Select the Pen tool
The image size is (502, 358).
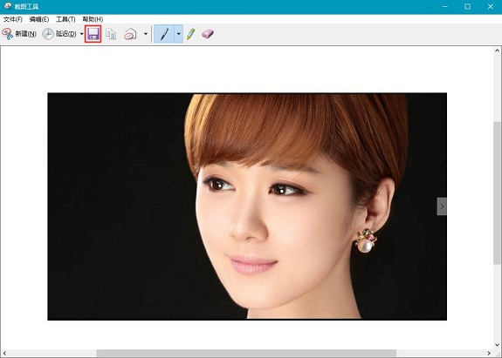pyautogui.click(x=164, y=34)
